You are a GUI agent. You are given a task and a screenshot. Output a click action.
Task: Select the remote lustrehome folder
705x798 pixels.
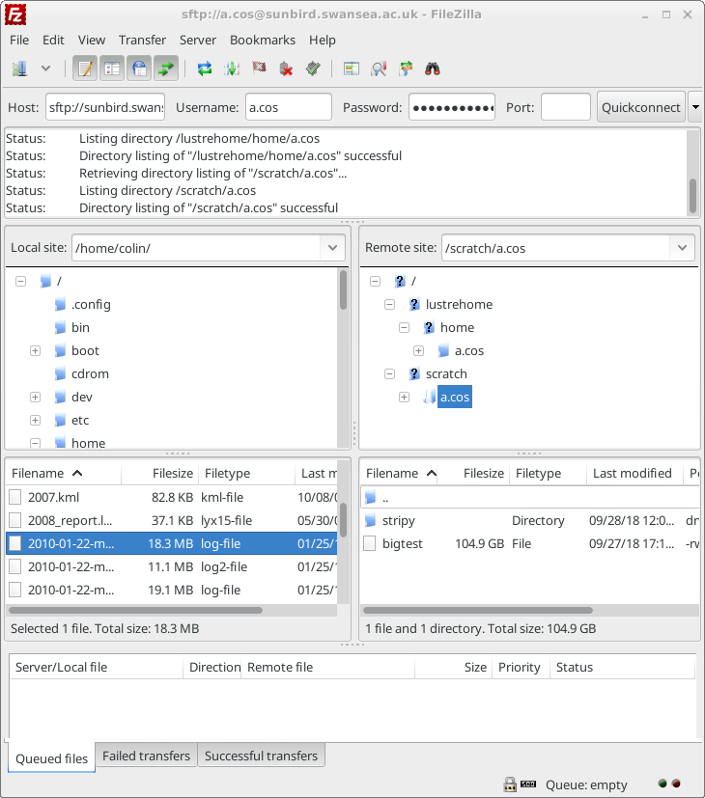coord(459,304)
